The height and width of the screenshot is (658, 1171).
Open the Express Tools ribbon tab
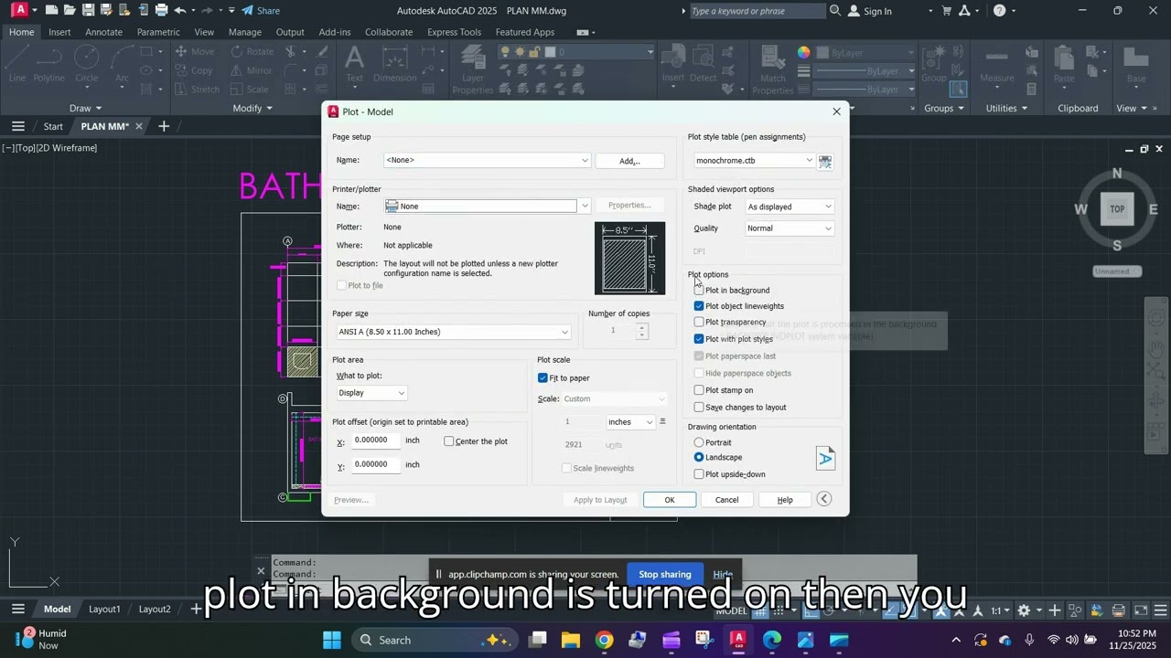454,32
